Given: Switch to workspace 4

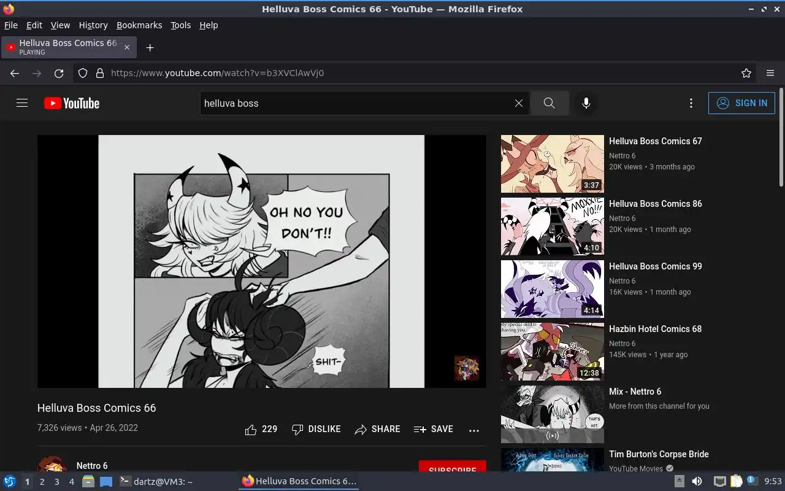Looking at the screenshot, I should [x=72, y=482].
